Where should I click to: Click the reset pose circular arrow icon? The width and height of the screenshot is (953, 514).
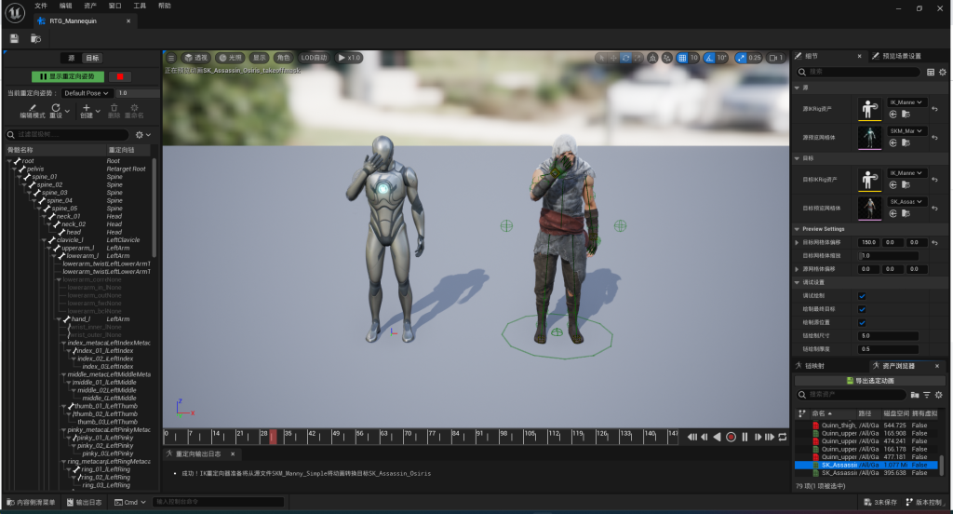click(x=56, y=108)
